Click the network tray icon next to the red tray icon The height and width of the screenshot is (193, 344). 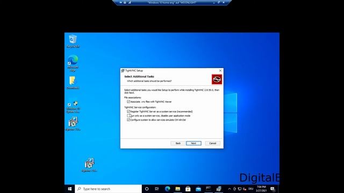click(x=240, y=189)
